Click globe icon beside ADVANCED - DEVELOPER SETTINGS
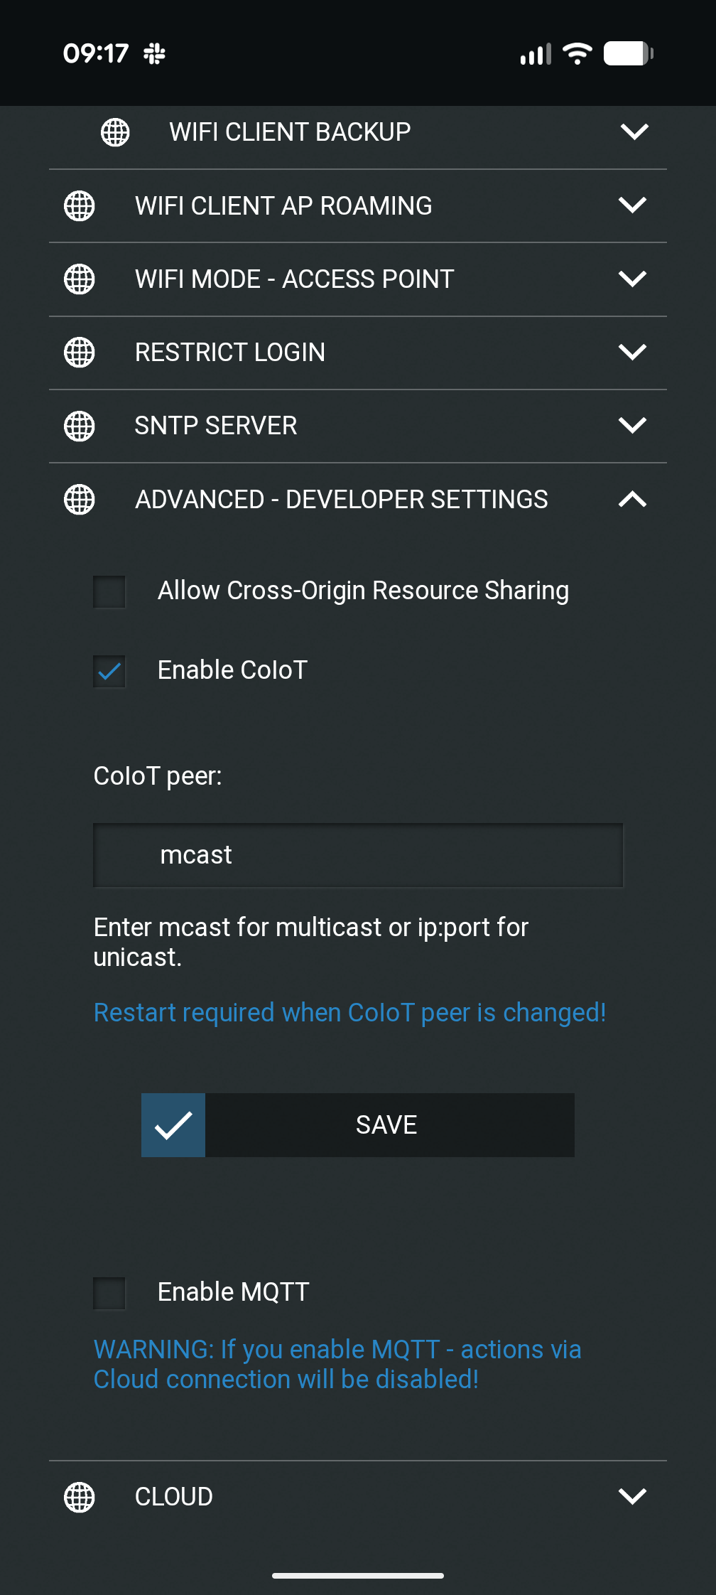Image resolution: width=716 pixels, height=1595 pixels. tap(80, 500)
